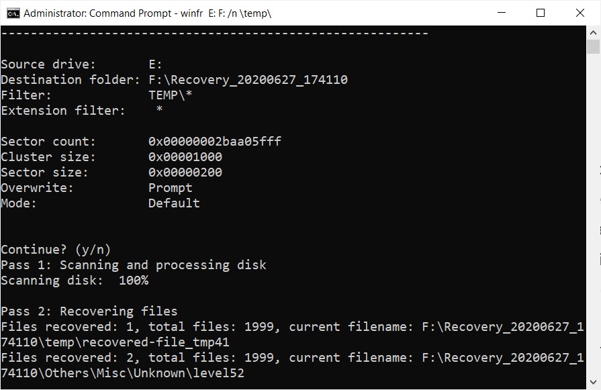
Task: Click the Filter value TEMP\*
Action: tap(170, 95)
